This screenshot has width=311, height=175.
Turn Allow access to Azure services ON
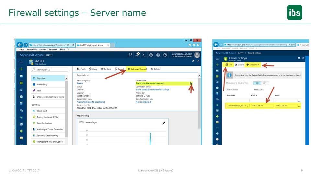pos(257,83)
